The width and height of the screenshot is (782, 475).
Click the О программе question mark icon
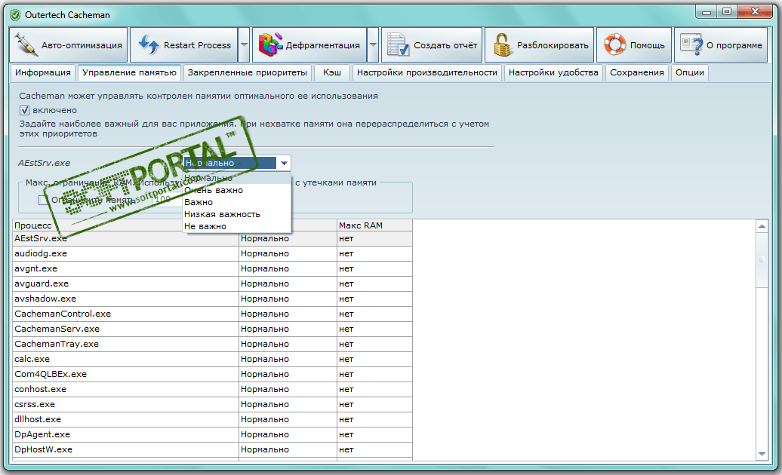pos(691,44)
